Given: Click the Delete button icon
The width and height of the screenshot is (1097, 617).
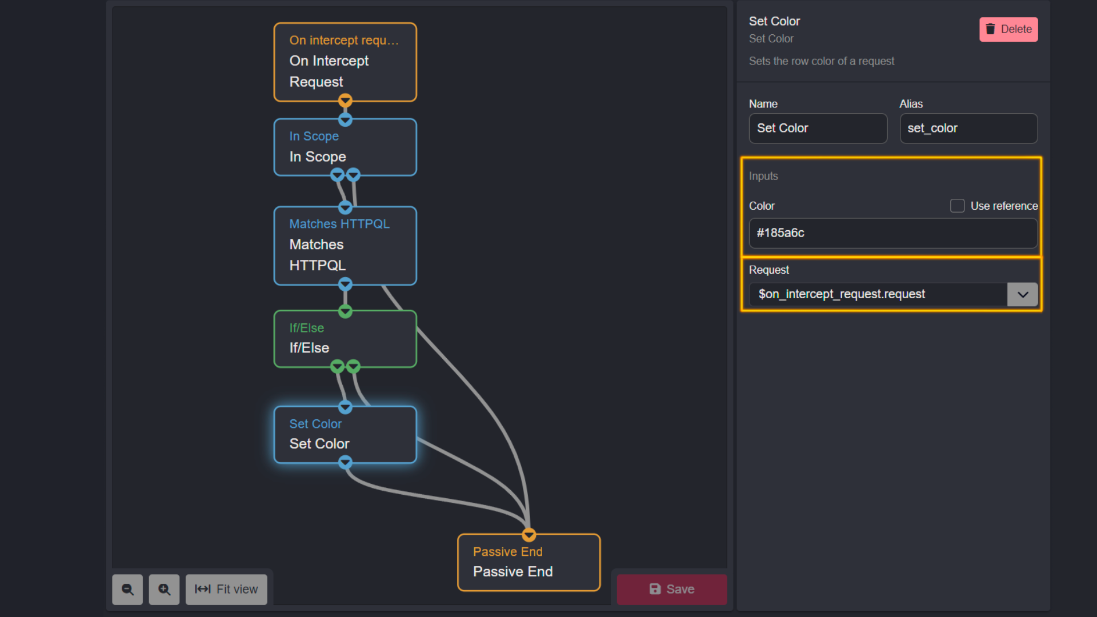Looking at the screenshot, I should (x=991, y=29).
